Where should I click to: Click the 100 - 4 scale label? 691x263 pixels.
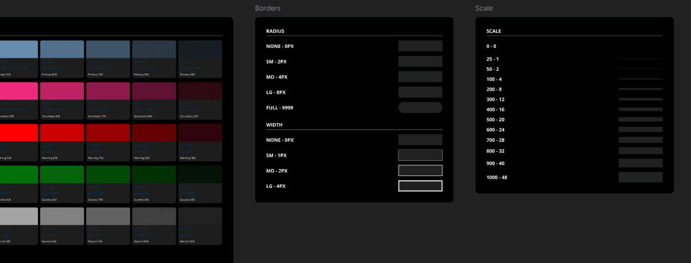tap(494, 79)
